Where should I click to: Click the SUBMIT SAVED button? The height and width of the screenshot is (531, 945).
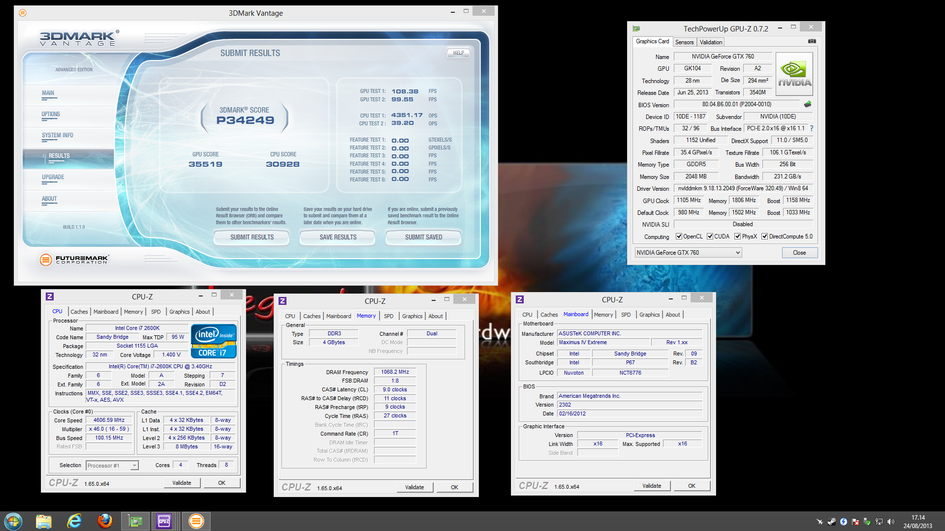pos(423,237)
